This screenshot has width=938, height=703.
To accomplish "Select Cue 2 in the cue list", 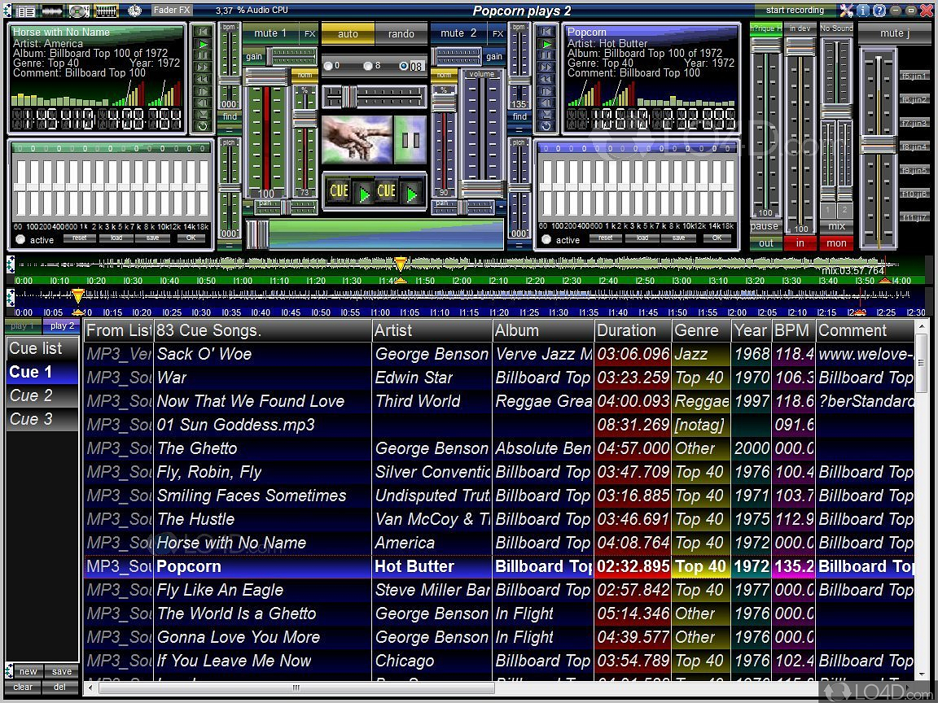I will 31,395.
